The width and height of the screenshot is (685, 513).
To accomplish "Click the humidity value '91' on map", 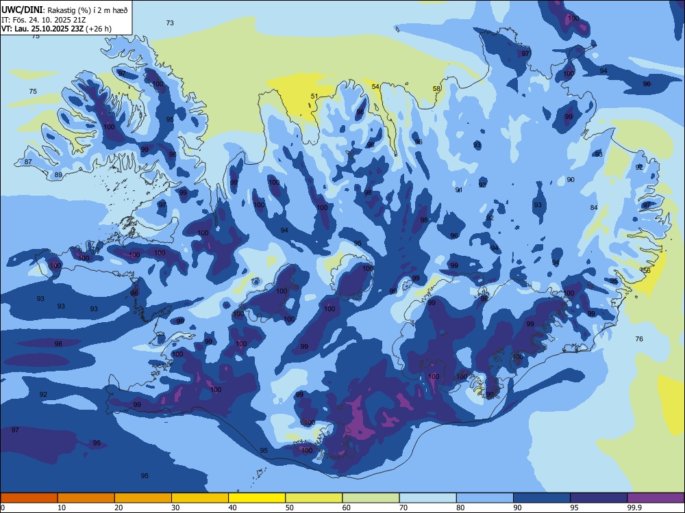I will coord(459,189).
